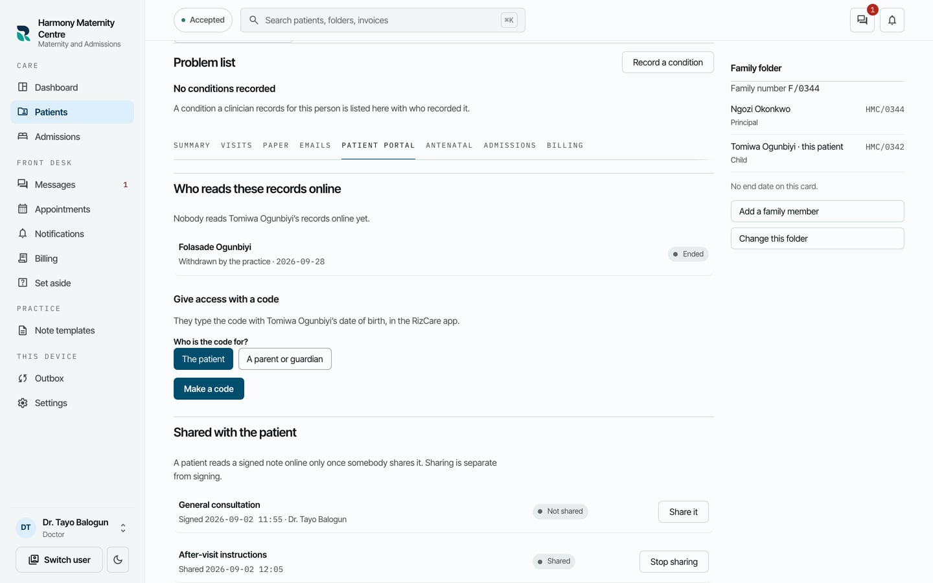933x583 pixels.
Task: Open the messages icon in top bar
Action: pyautogui.click(x=862, y=20)
